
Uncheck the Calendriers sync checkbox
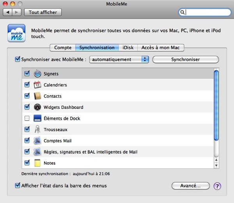pyautogui.click(x=27, y=85)
